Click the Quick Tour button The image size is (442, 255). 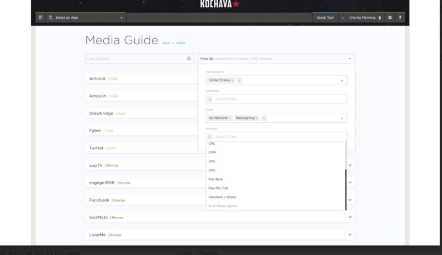point(325,18)
